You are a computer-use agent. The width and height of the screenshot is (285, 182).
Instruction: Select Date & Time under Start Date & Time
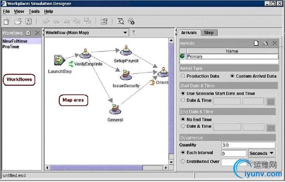(x=183, y=100)
